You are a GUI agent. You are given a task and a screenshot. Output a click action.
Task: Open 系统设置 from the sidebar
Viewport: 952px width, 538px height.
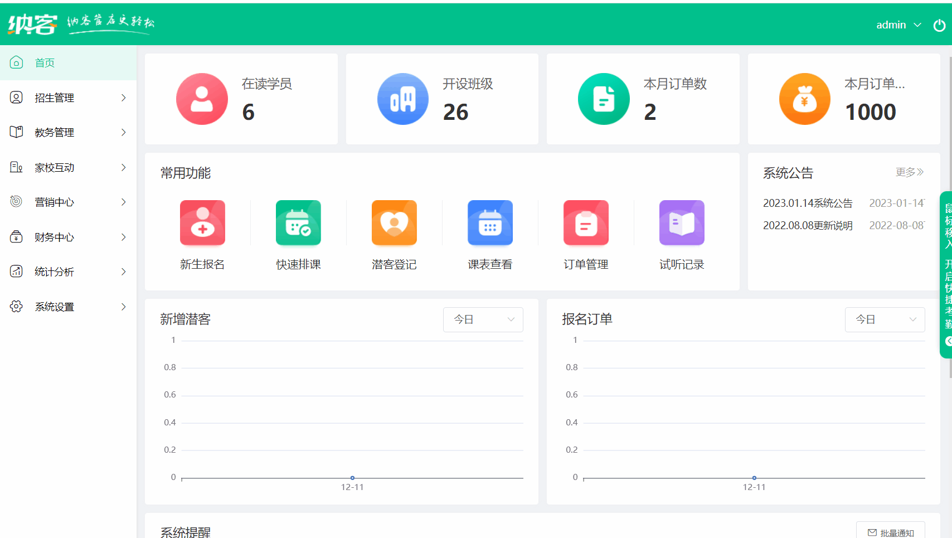pos(54,306)
